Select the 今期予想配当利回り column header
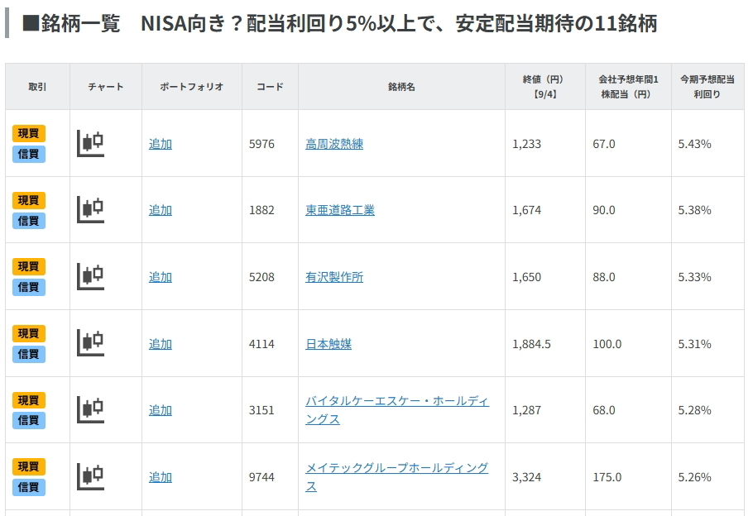 click(707, 87)
